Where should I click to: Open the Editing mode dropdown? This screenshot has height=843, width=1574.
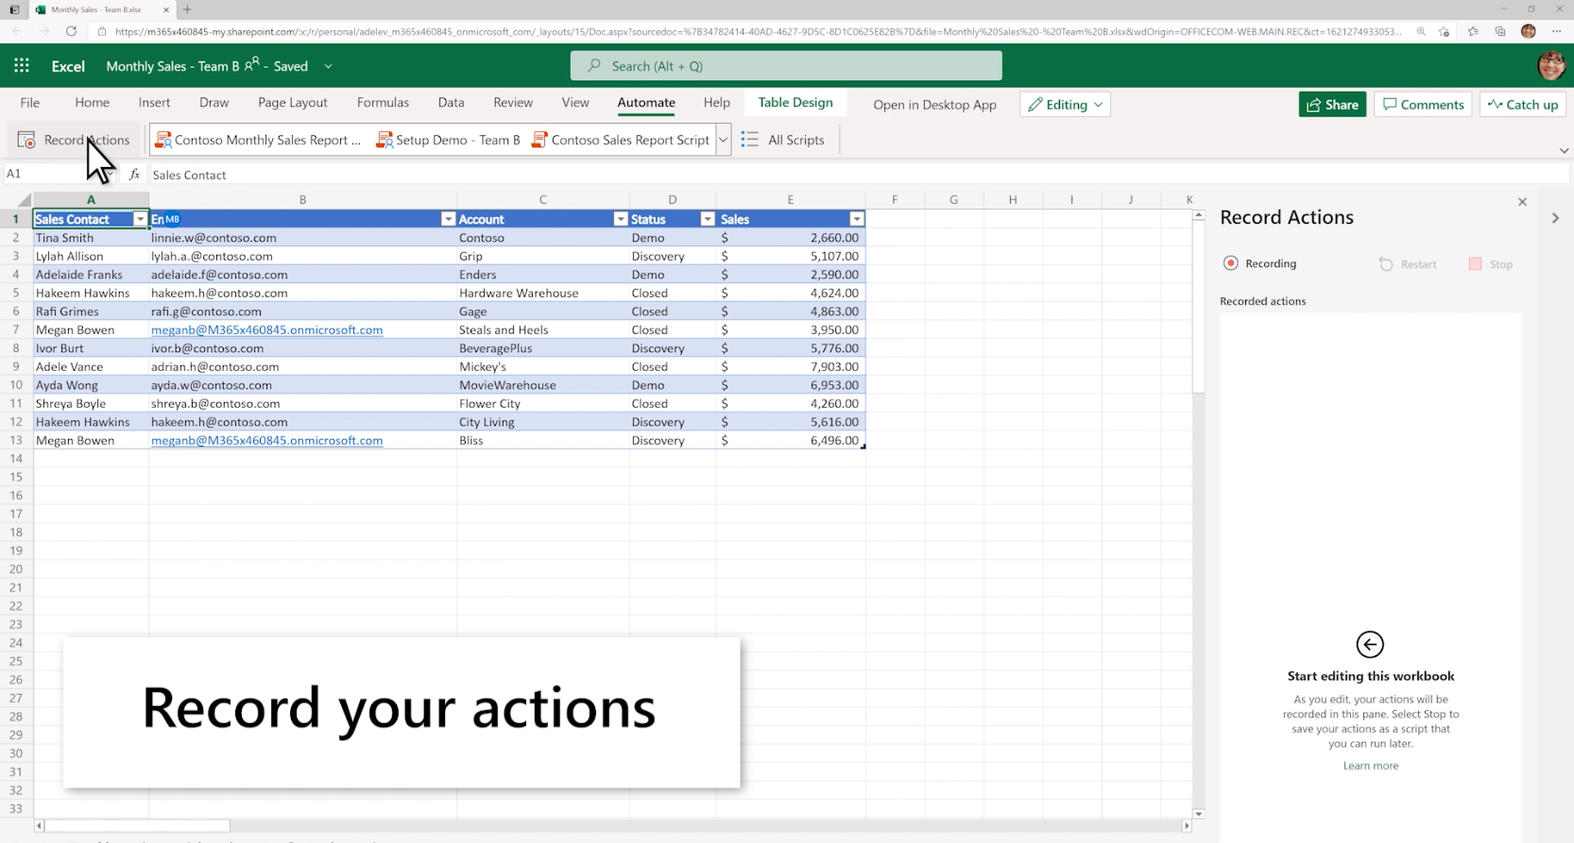(1065, 104)
